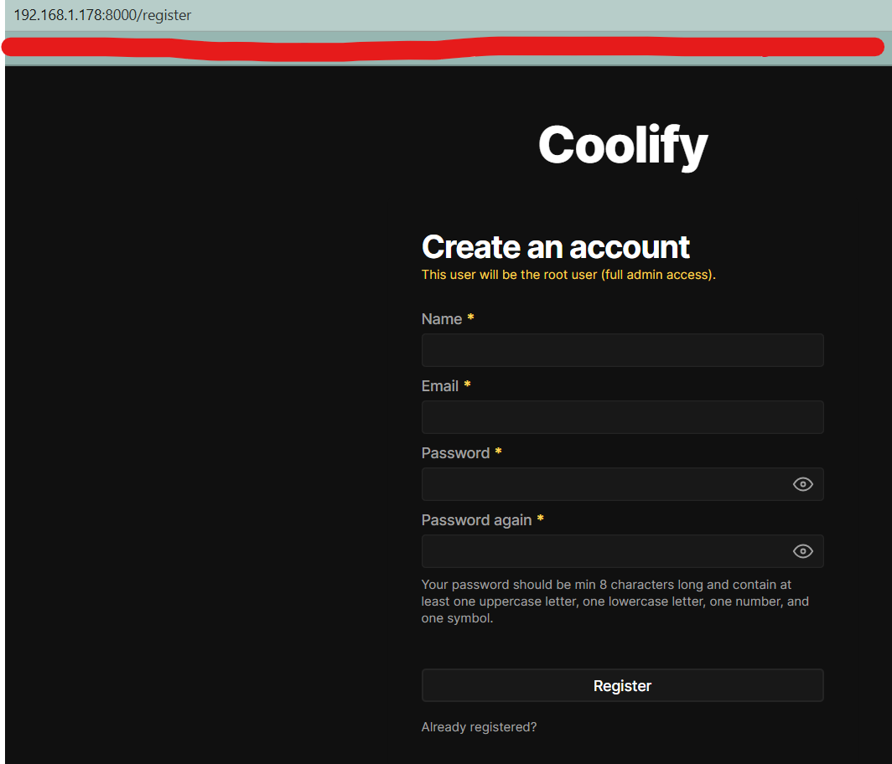Click the Name field label

(442, 319)
